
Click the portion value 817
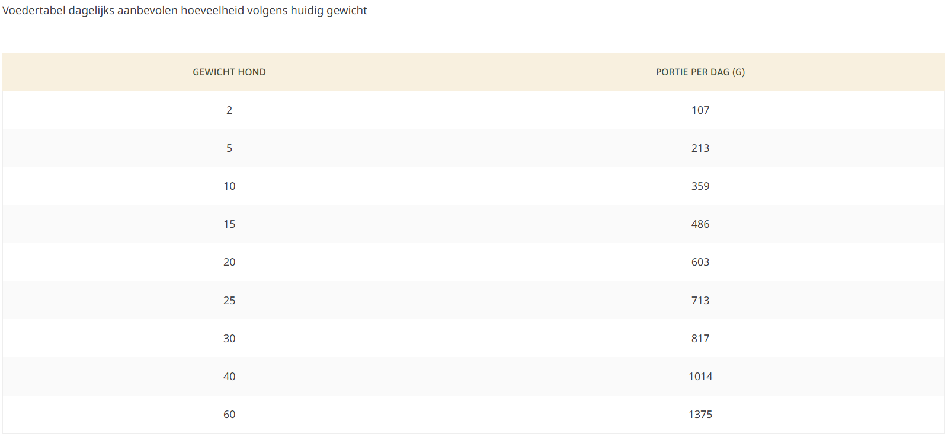point(700,339)
